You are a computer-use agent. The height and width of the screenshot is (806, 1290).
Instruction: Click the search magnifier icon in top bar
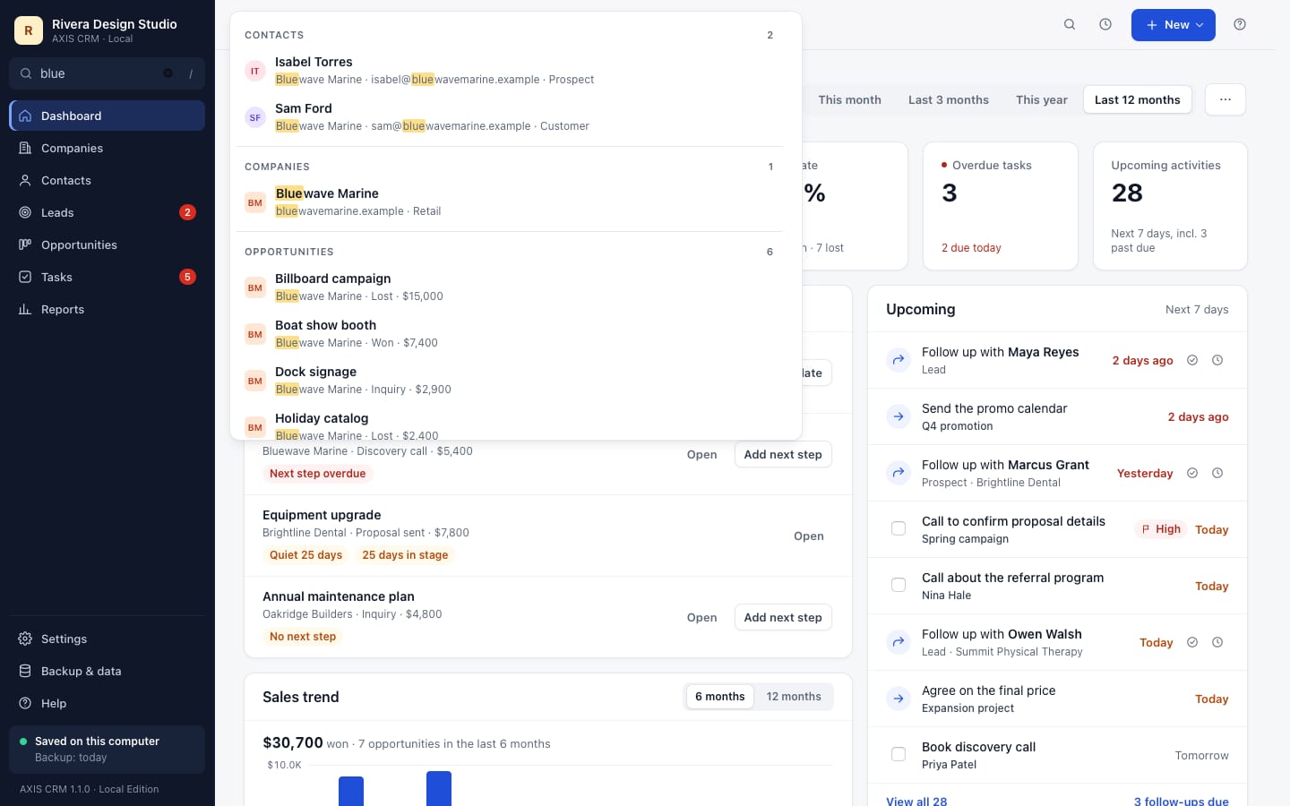1070,24
